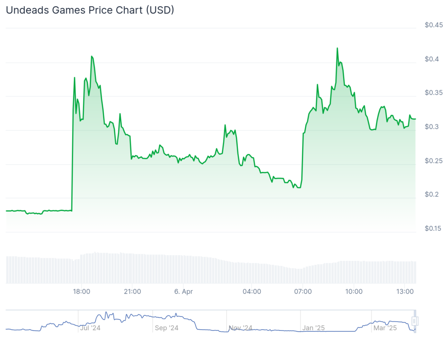Click the 04:00 time axis label

point(252,291)
